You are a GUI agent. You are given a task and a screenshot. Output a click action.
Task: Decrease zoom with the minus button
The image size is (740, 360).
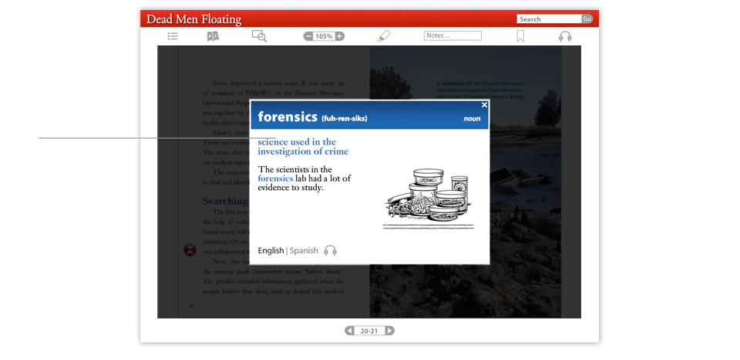pyautogui.click(x=308, y=36)
